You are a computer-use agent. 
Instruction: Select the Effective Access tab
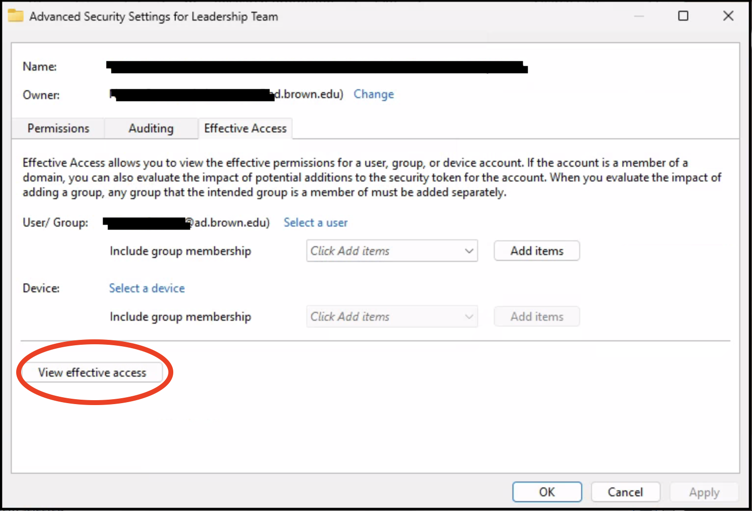pyautogui.click(x=245, y=128)
